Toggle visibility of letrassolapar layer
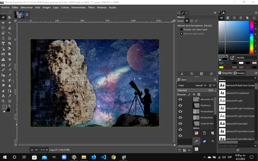Image resolution: width=258 pixels, height=161 pixels. click(x=180, y=111)
